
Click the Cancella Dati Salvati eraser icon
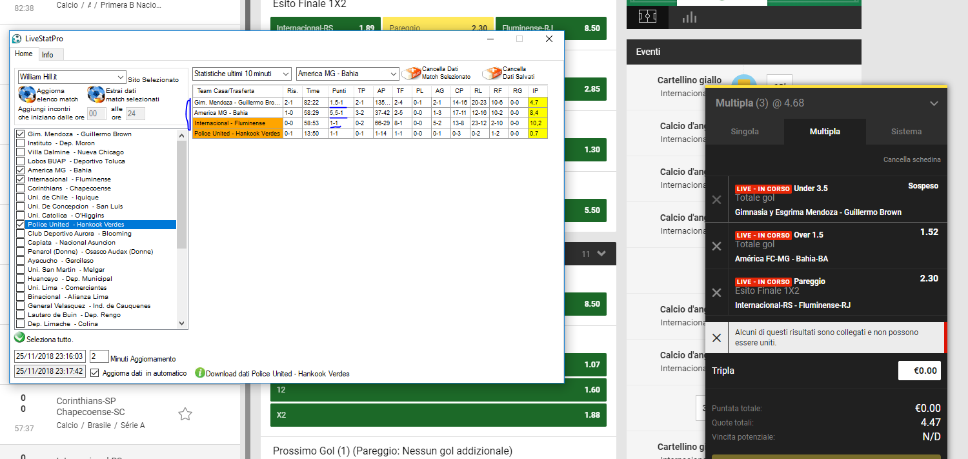pos(492,73)
